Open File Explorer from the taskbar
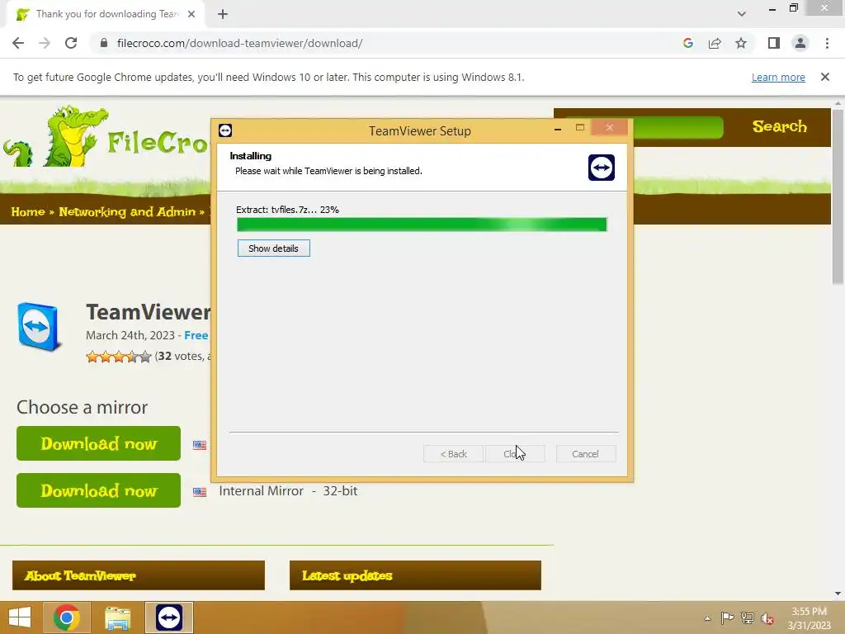The image size is (845, 634). point(118,617)
